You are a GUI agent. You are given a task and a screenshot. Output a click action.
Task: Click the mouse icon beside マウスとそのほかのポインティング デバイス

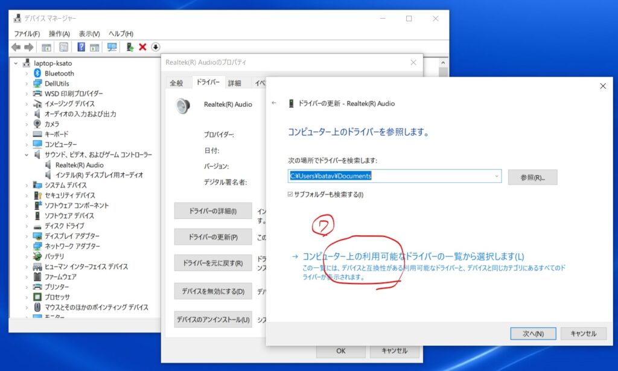pos(37,307)
